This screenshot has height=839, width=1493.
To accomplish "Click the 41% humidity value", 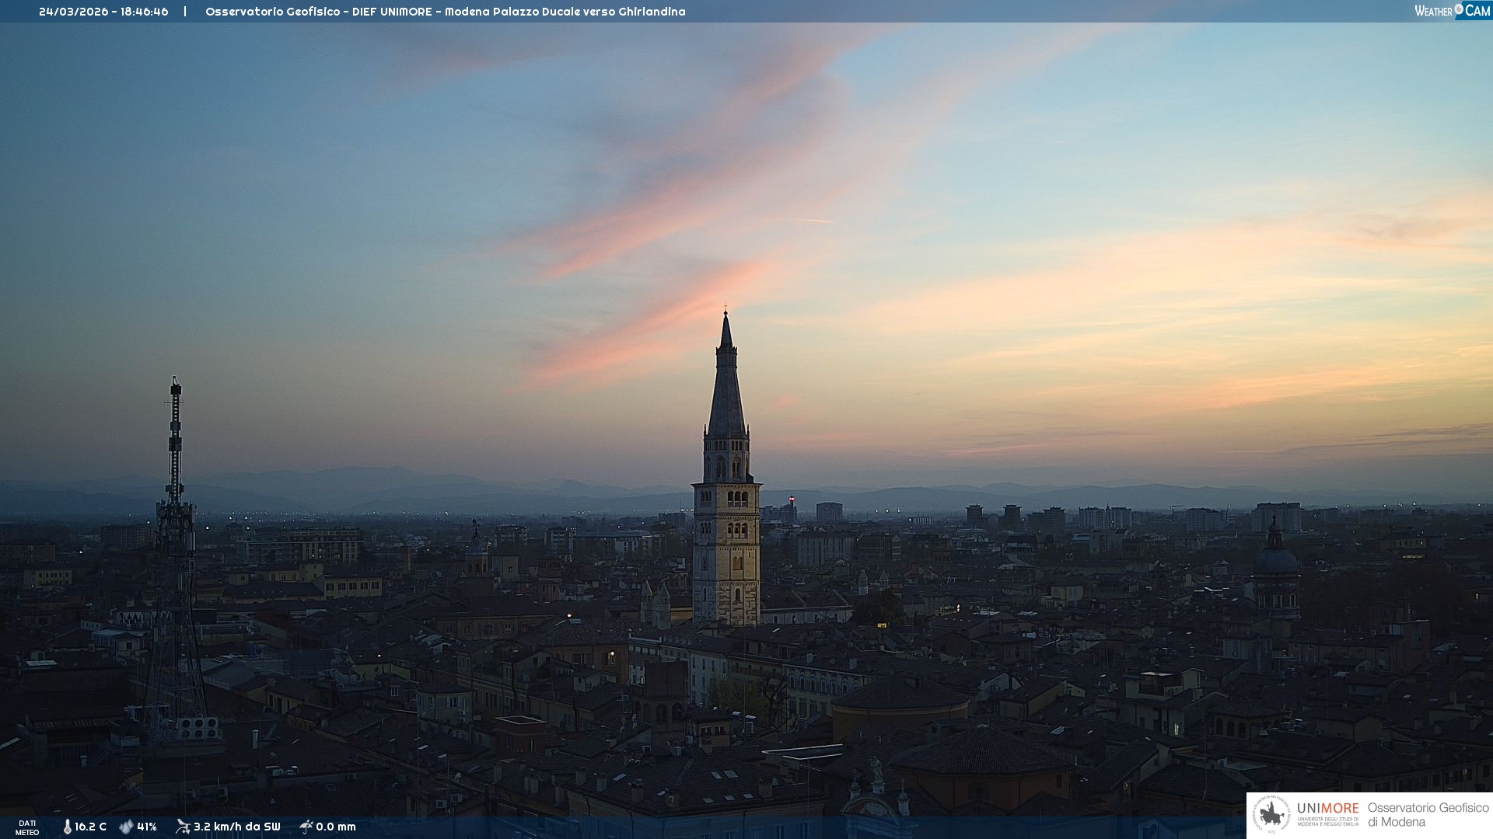I will coord(147,827).
